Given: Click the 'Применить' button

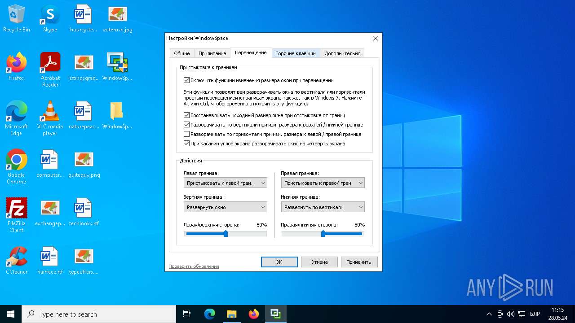Looking at the screenshot, I should click(x=359, y=262).
